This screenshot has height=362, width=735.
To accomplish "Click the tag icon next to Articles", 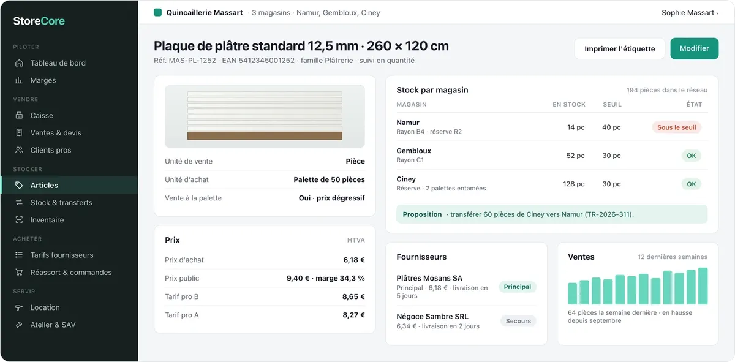I will coord(18,185).
